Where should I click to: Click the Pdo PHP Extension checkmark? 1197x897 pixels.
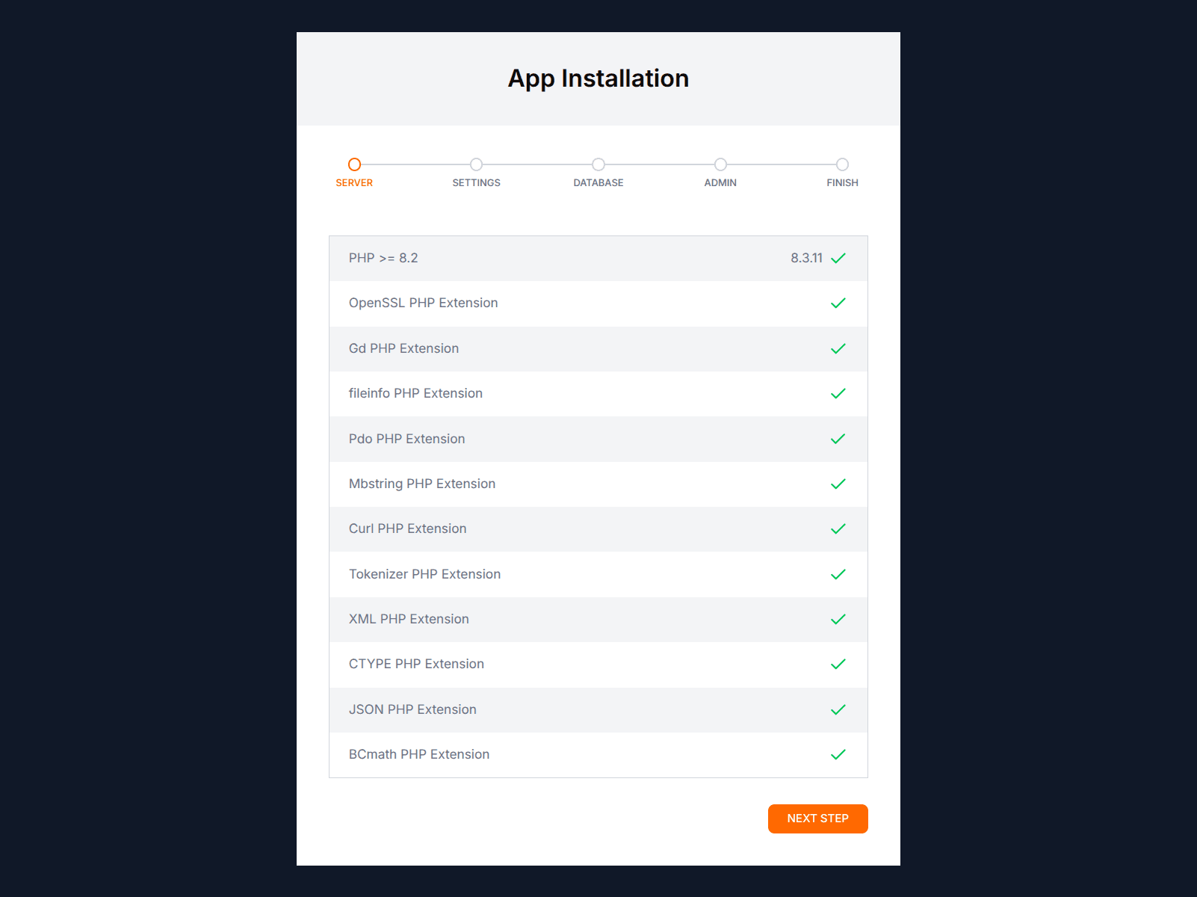838,439
